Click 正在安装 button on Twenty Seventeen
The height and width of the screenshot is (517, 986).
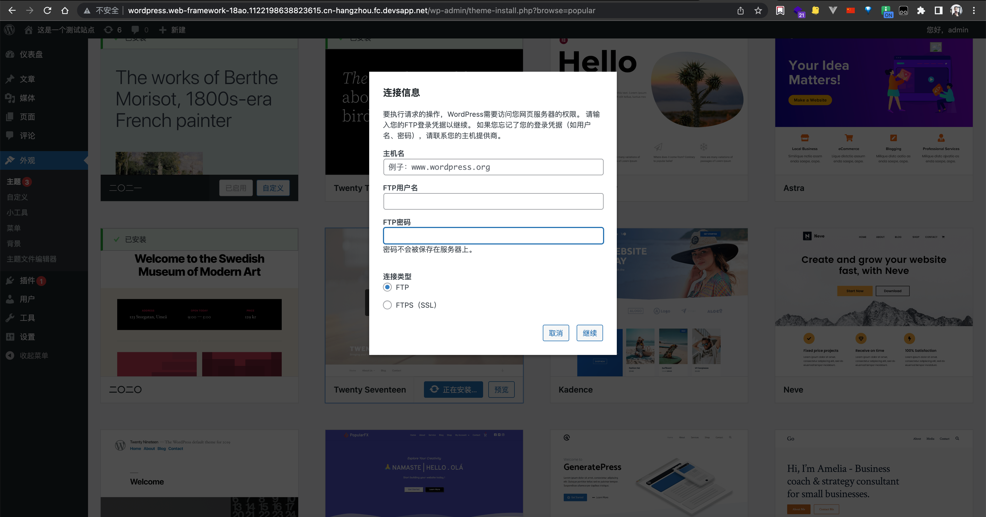[x=453, y=389]
